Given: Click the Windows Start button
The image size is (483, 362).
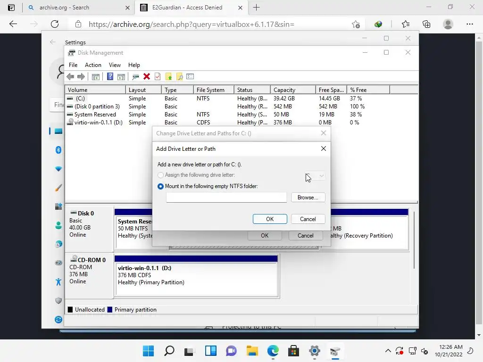Looking at the screenshot, I should click(x=148, y=351).
